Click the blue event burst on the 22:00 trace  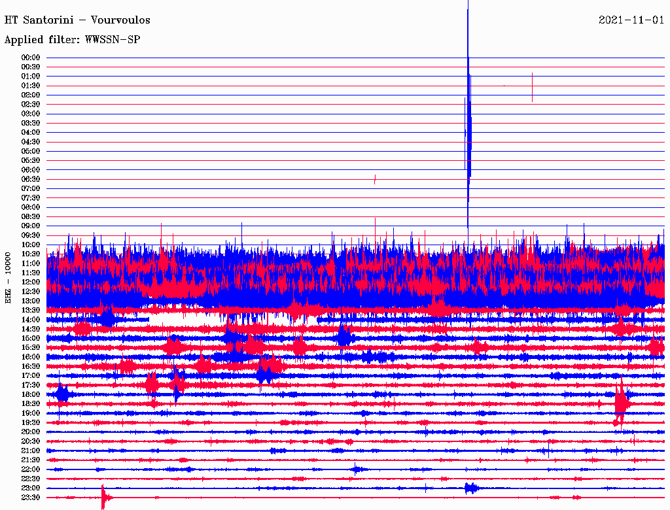coord(356,469)
